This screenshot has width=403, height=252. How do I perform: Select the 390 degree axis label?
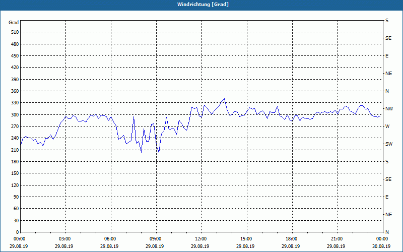click(15, 79)
